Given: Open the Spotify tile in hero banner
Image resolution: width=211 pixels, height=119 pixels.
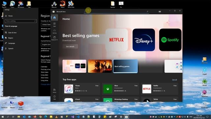Looking at the screenshot, I should point(170,40).
